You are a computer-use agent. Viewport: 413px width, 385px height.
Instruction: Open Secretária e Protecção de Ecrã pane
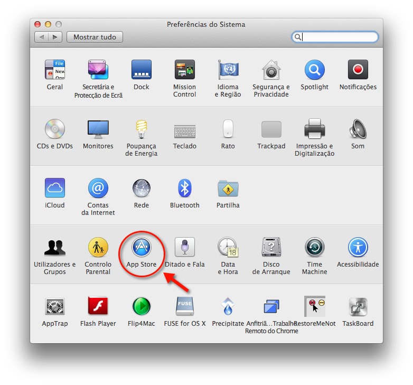point(98,70)
